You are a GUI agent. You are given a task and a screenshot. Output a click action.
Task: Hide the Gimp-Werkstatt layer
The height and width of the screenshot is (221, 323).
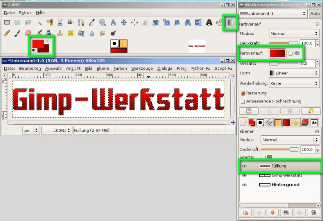point(244,175)
